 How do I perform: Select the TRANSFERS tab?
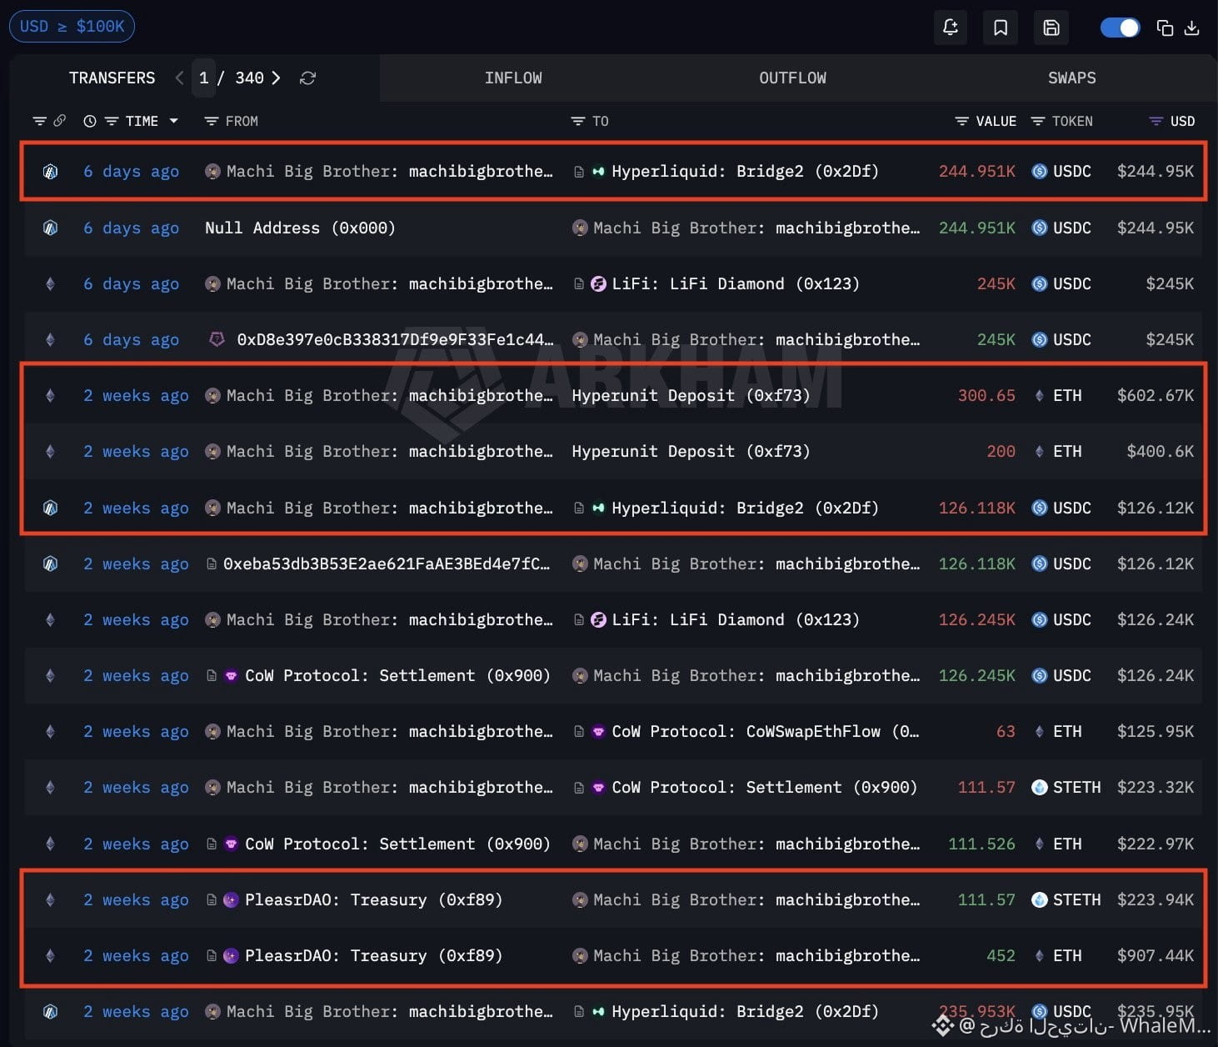click(112, 78)
